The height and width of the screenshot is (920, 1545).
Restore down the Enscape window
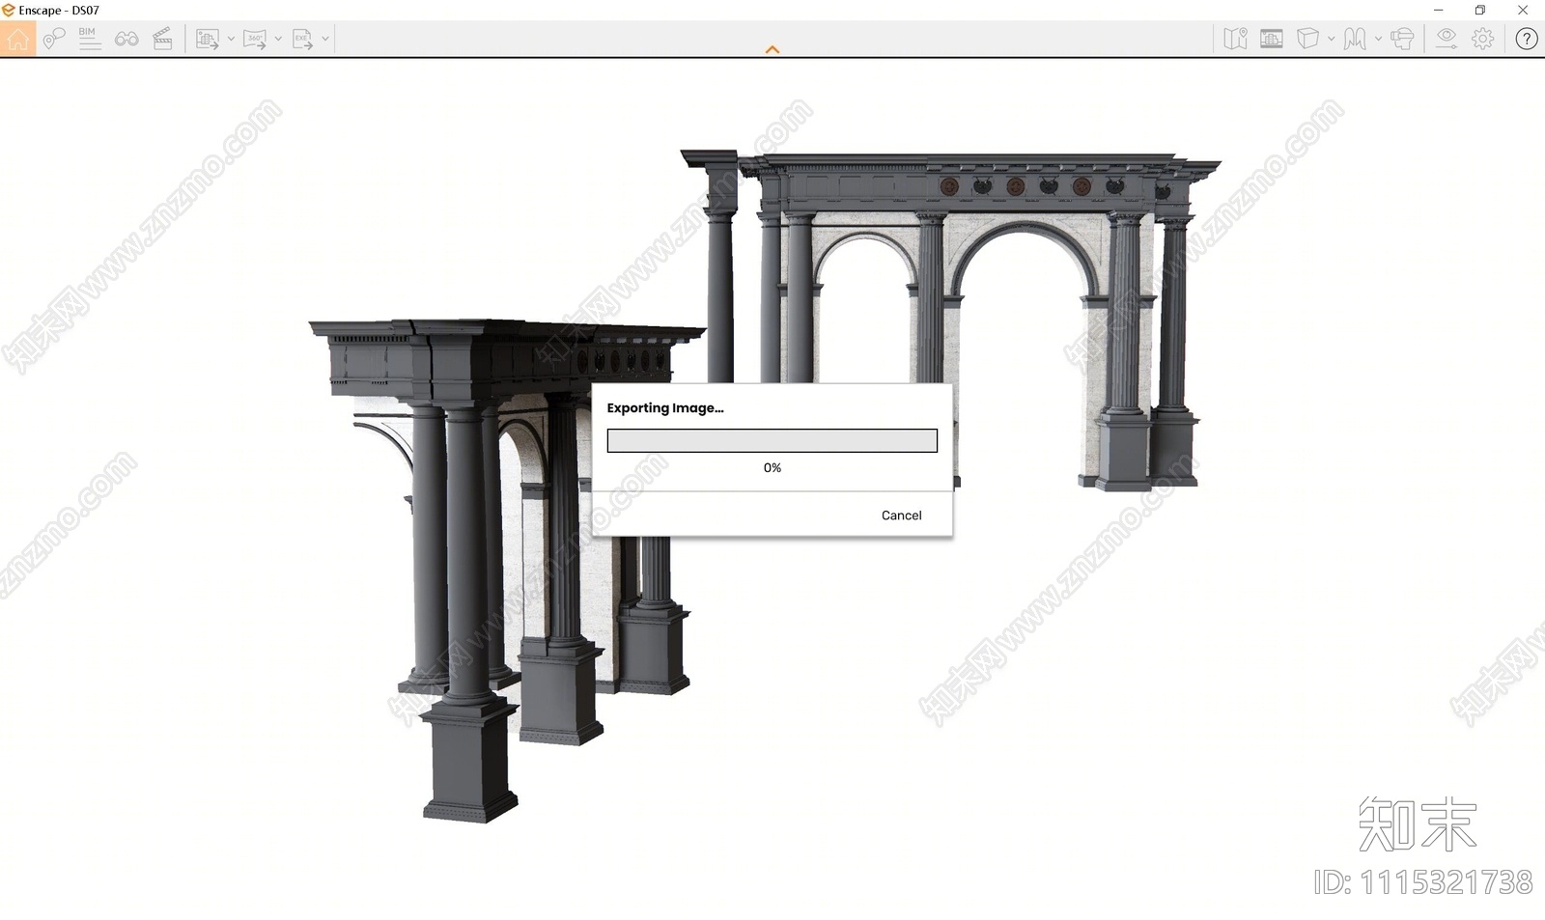(x=1480, y=10)
